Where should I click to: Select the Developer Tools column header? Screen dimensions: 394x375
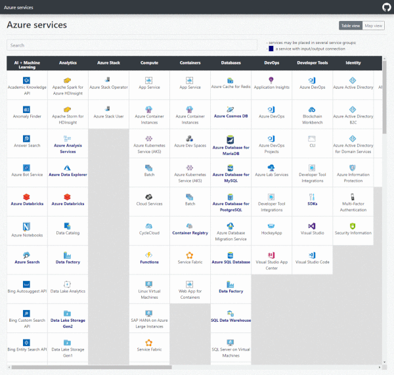313,62
